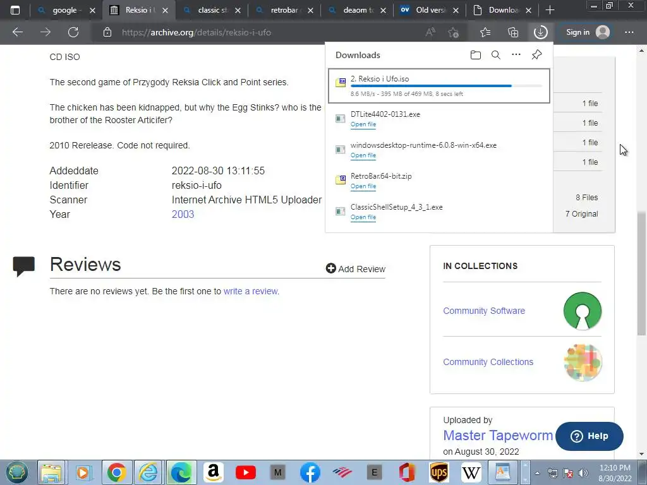Open the Community Software collection link

(x=484, y=311)
